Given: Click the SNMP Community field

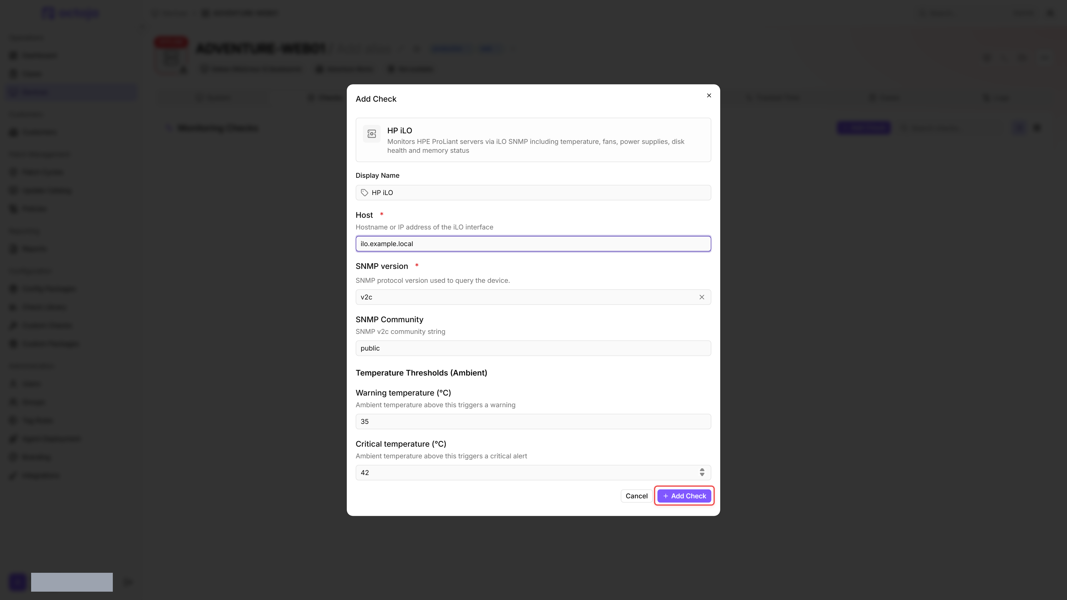Looking at the screenshot, I should point(533,348).
